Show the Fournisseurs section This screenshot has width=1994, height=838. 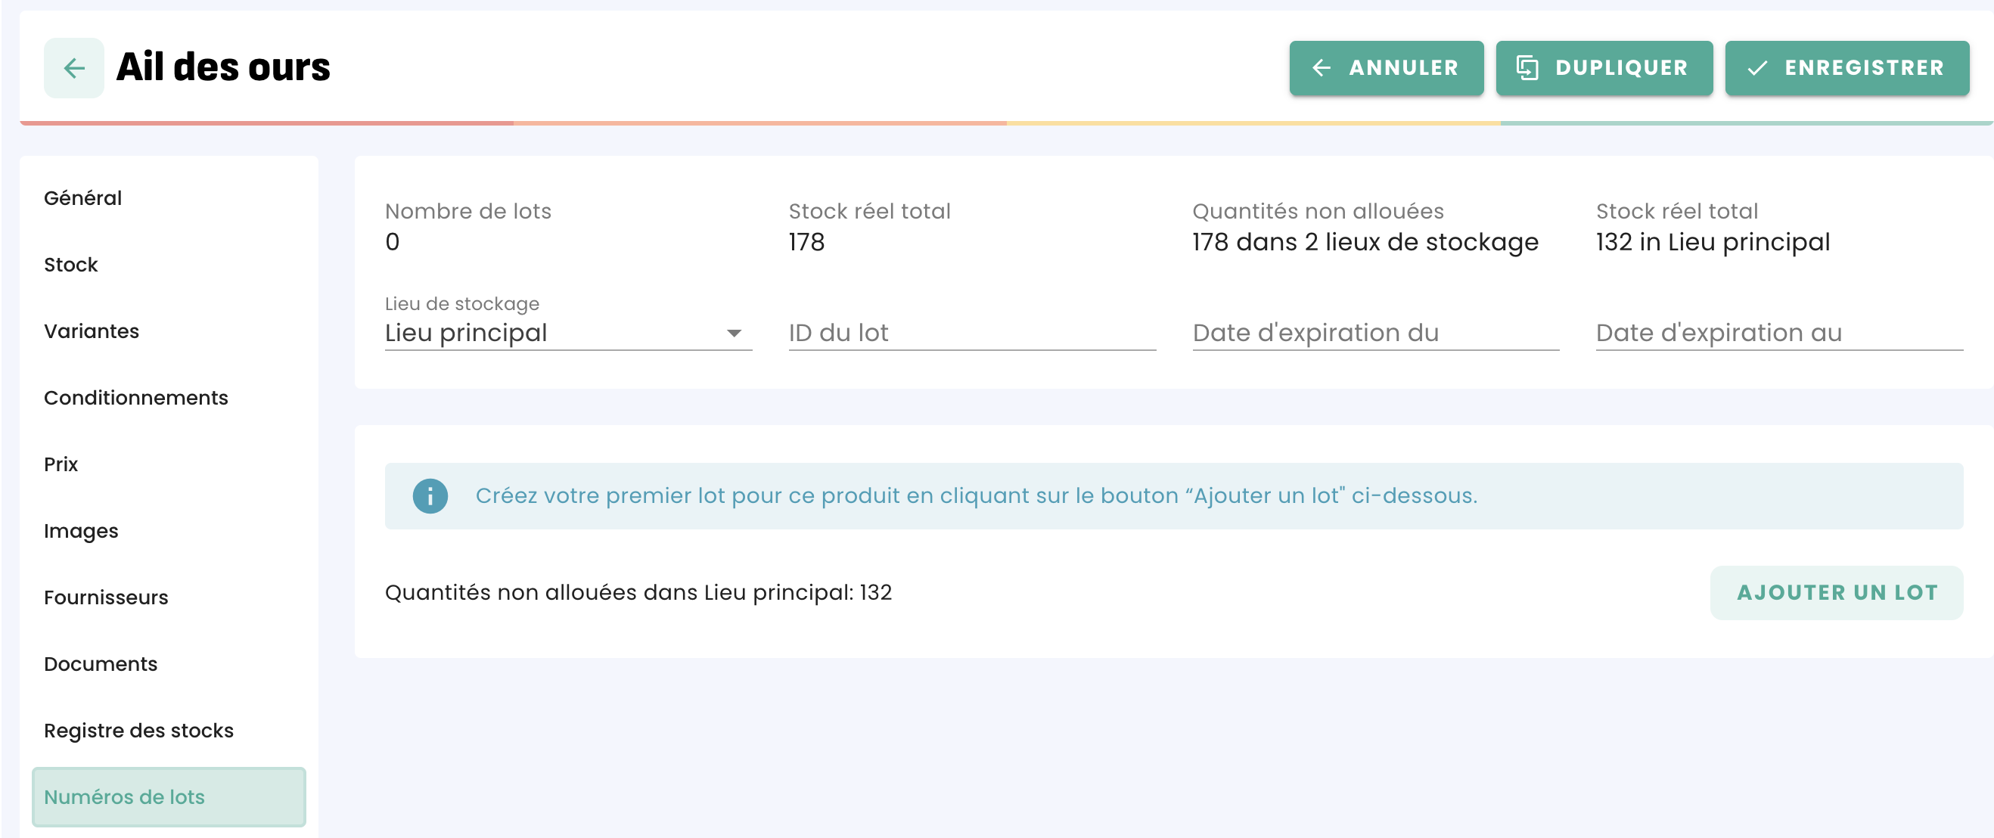point(106,597)
